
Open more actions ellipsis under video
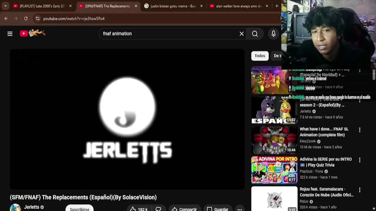pos(240,209)
